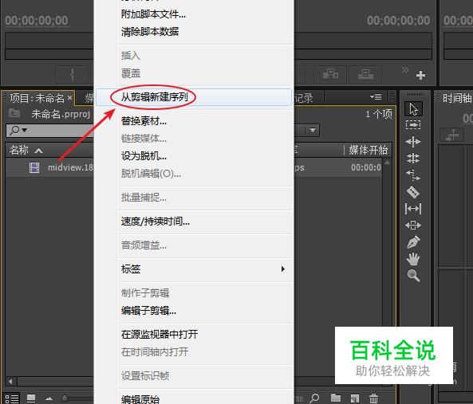Choose 从剪辑新建序列 from context menu

click(194, 97)
